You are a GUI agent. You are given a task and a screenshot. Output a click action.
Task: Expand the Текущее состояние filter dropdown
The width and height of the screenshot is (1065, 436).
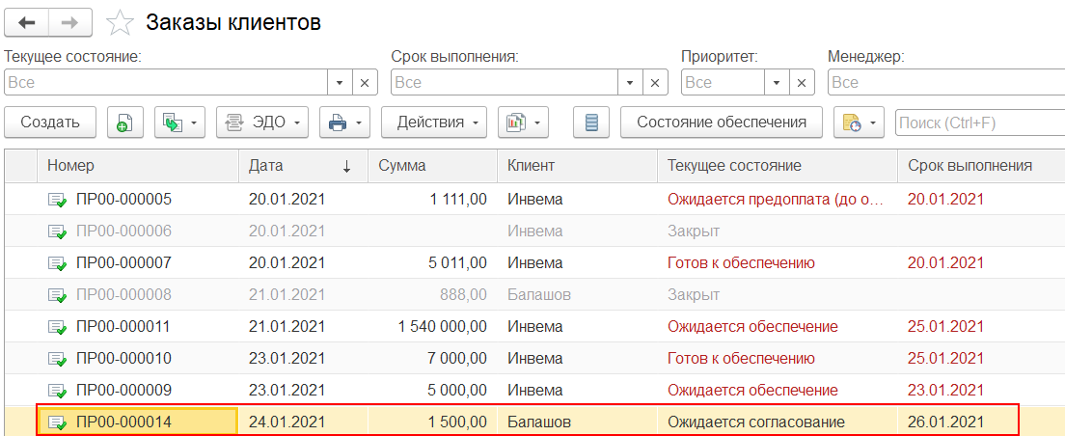[x=340, y=83]
